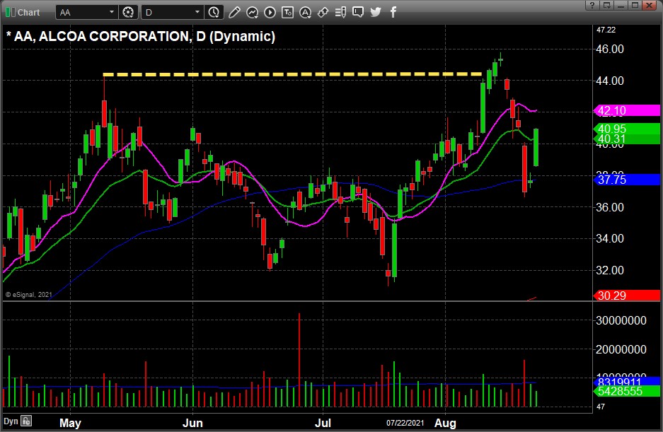
Task: Open the symbol settings gear menu
Action: [128, 12]
